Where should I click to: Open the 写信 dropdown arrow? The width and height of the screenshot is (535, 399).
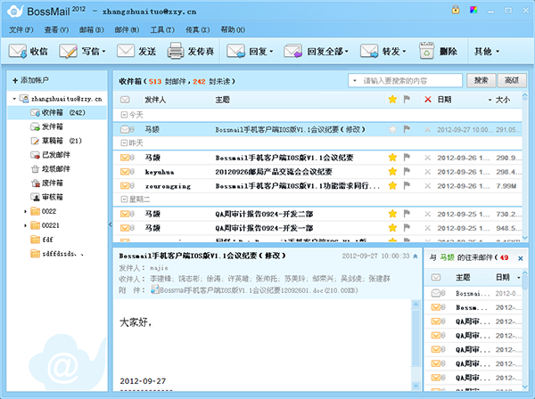tap(103, 52)
